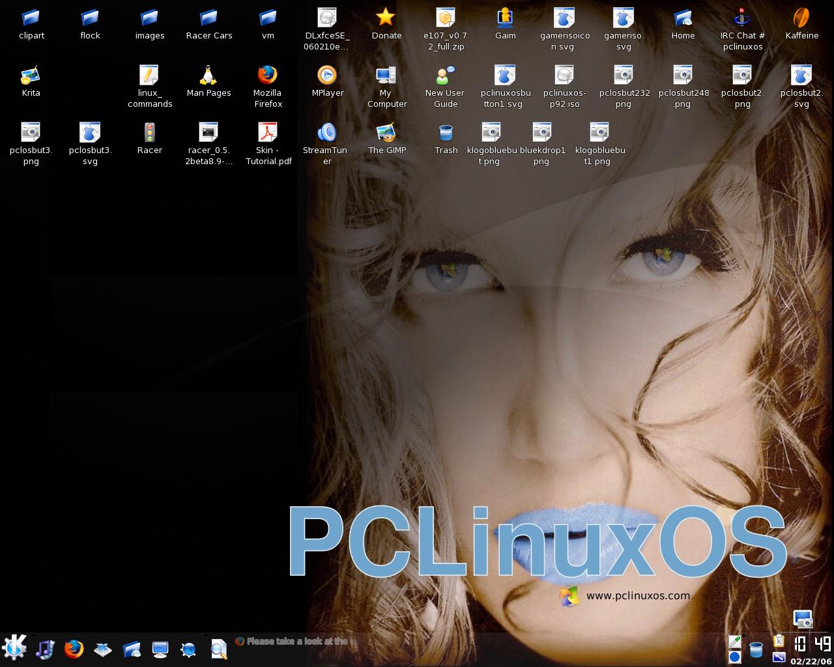Open racer_0.5.2beta8.9 file
The width and height of the screenshot is (834, 667).
point(208,133)
